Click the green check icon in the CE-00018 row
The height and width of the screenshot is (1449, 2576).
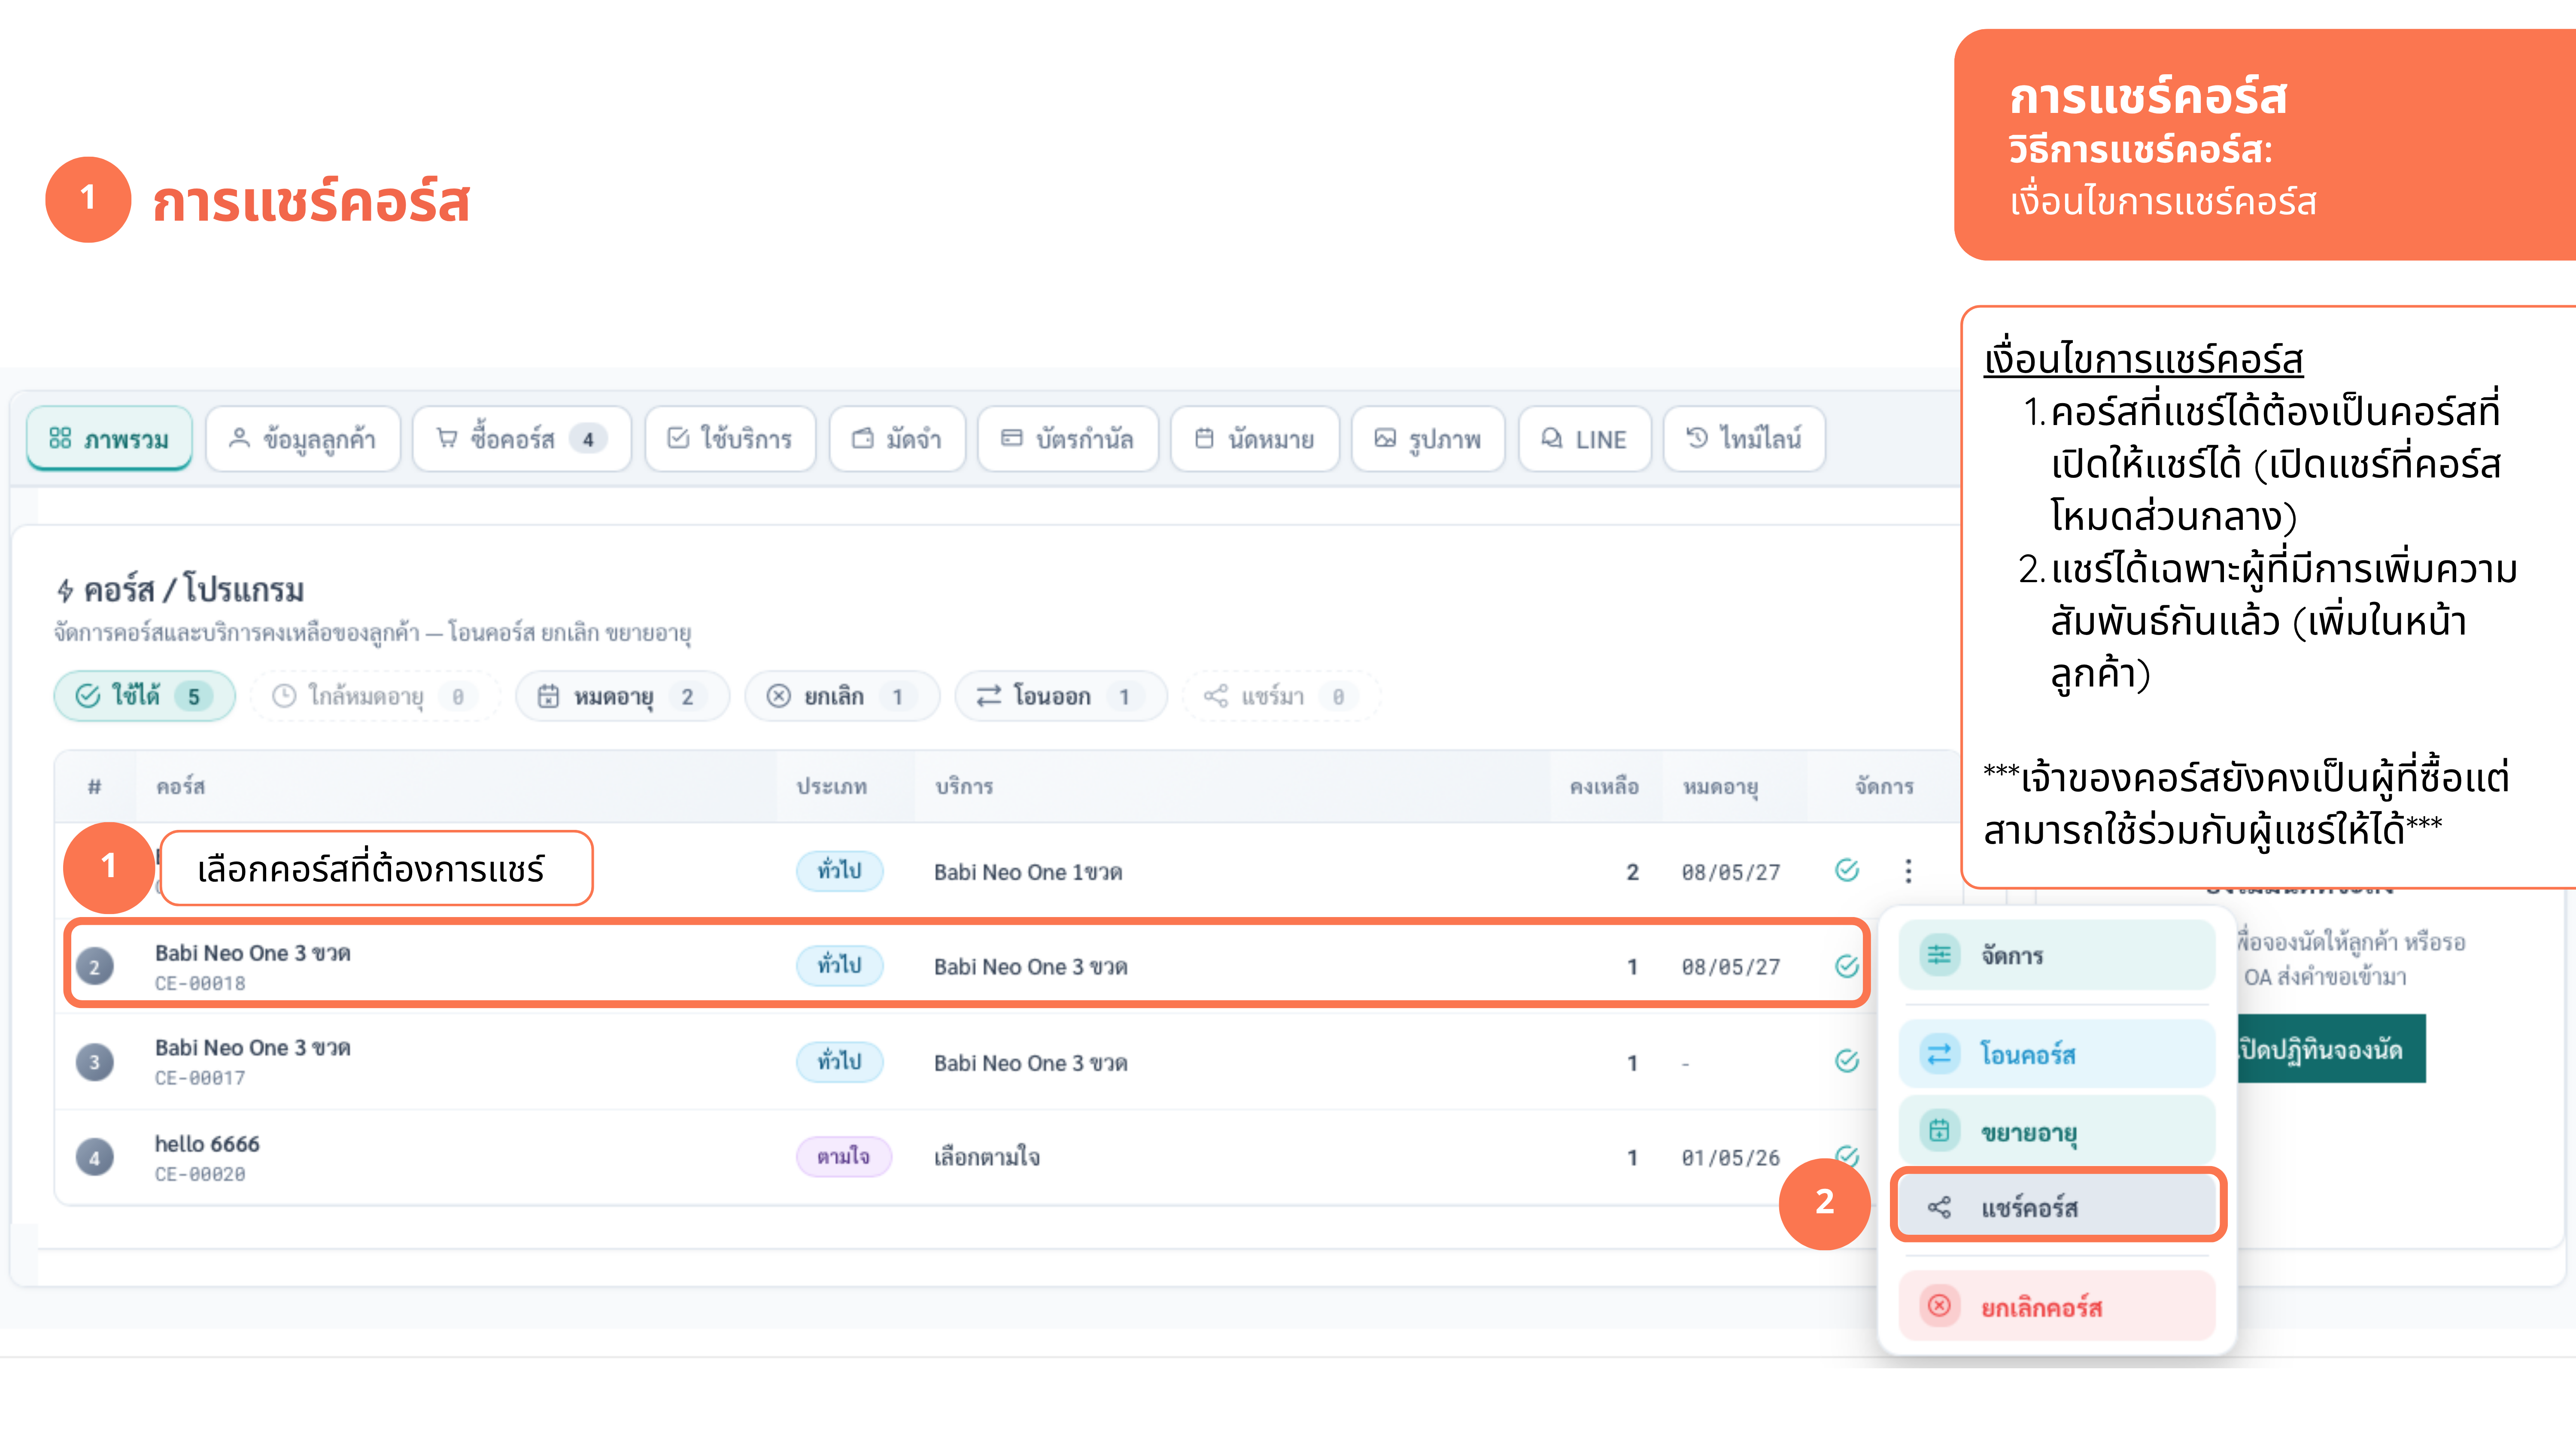click(1847, 966)
